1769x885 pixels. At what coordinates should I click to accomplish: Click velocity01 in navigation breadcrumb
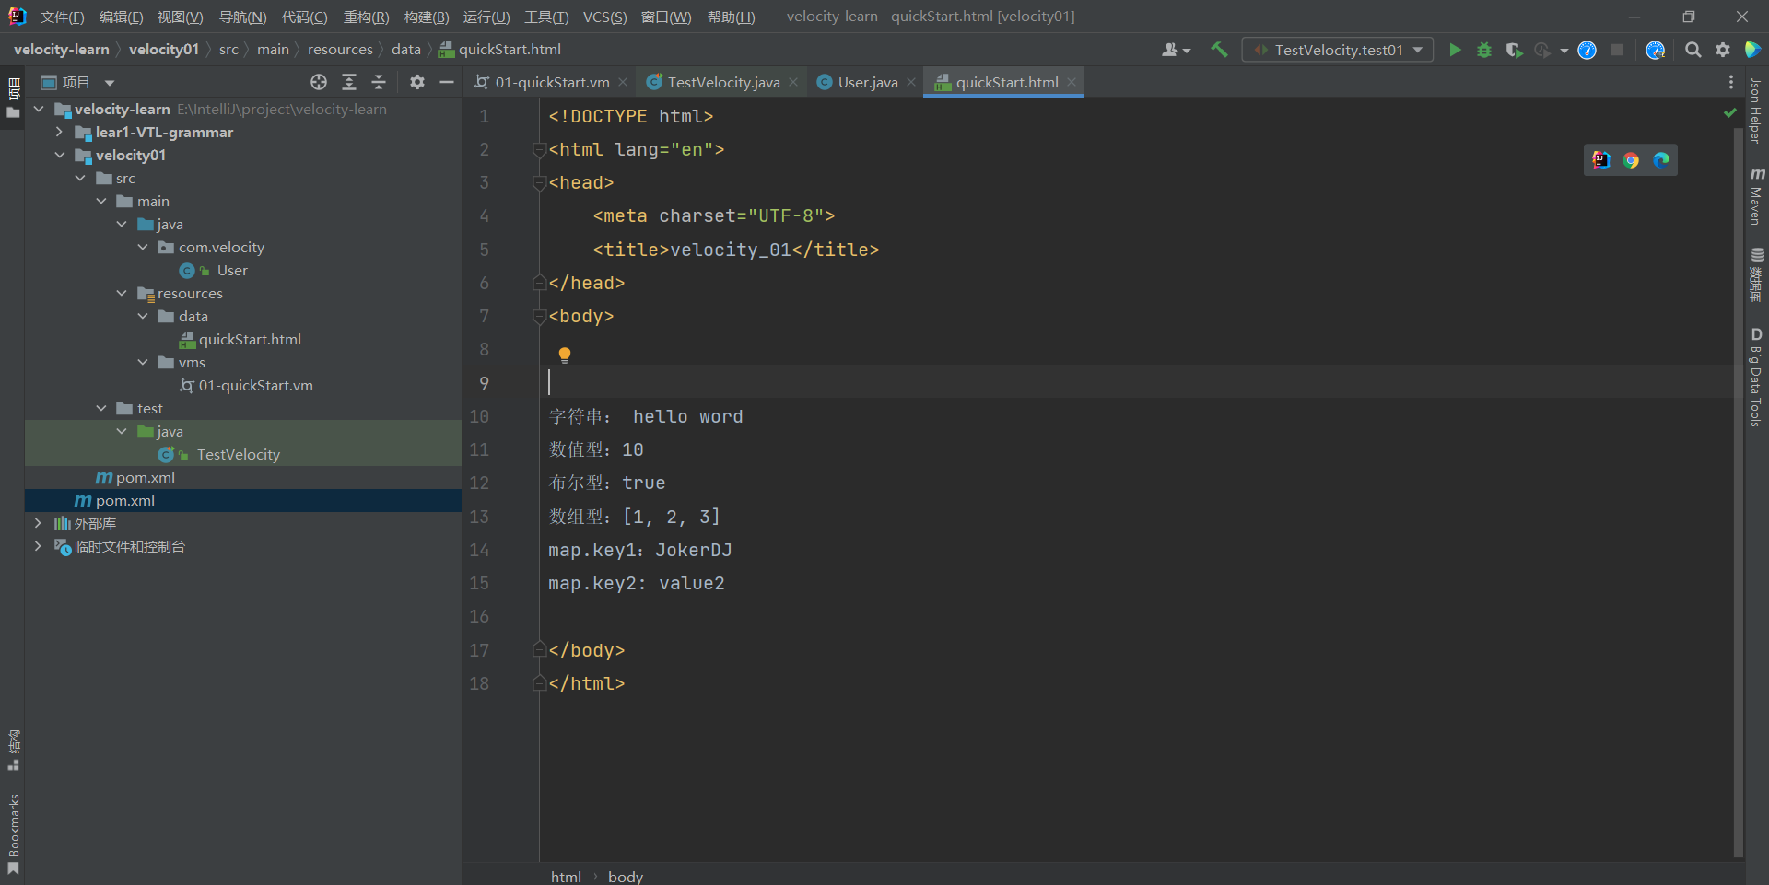click(164, 50)
